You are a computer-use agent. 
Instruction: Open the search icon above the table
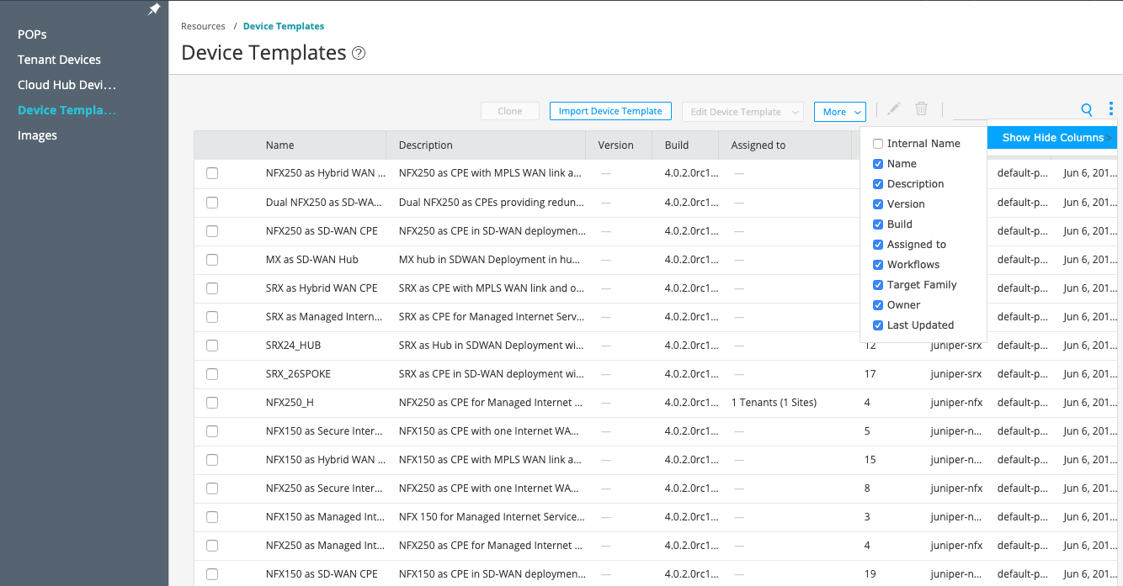[1086, 109]
